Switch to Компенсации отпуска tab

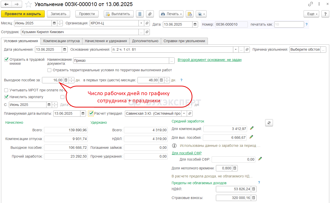pyautogui.click(x=61, y=41)
